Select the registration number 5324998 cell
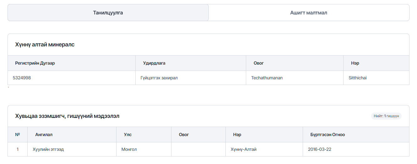 pos(72,78)
